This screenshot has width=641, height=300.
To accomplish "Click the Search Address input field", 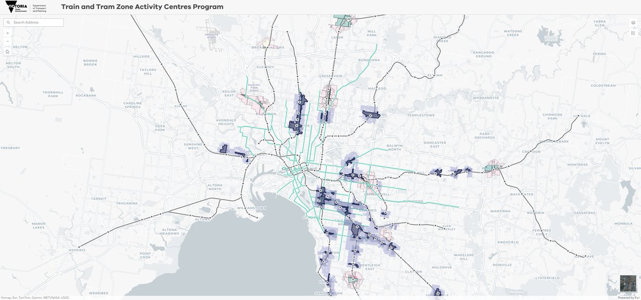I will click(x=34, y=22).
